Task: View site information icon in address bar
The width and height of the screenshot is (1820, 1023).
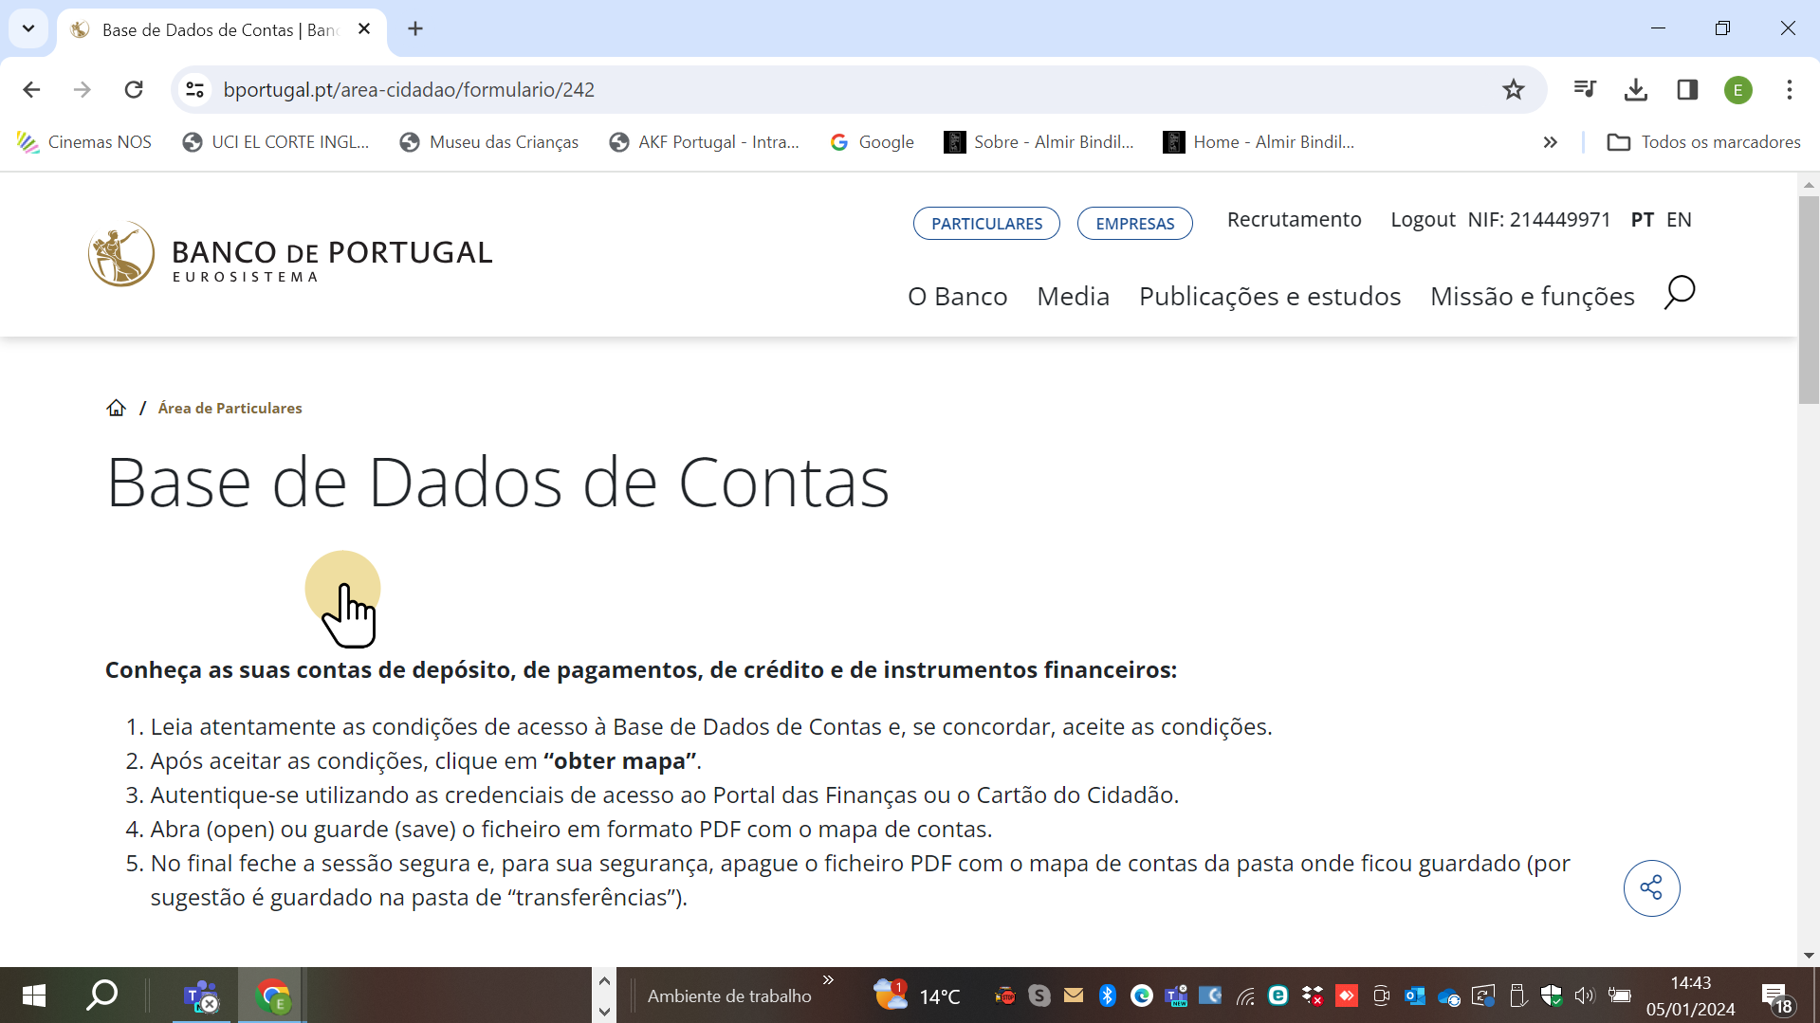Action: tap(195, 90)
